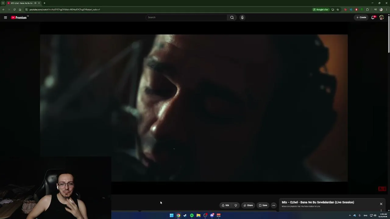
Task: Expand the tab search dropdown arrow
Action: [x=3, y=3]
